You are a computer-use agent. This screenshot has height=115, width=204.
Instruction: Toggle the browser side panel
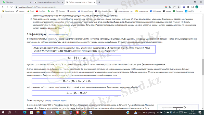point(193,7)
